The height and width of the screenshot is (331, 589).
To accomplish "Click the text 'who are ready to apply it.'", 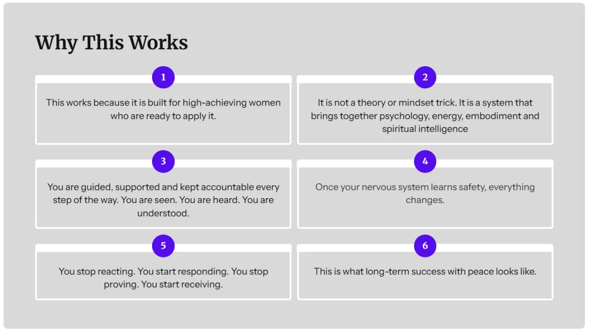I will pos(163,116).
